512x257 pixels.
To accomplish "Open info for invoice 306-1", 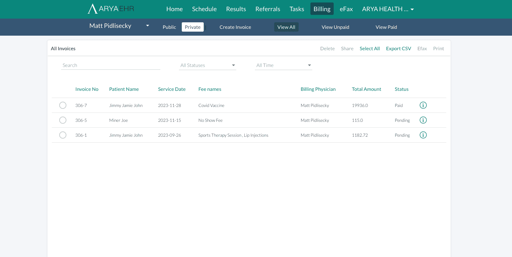I will [x=423, y=135].
